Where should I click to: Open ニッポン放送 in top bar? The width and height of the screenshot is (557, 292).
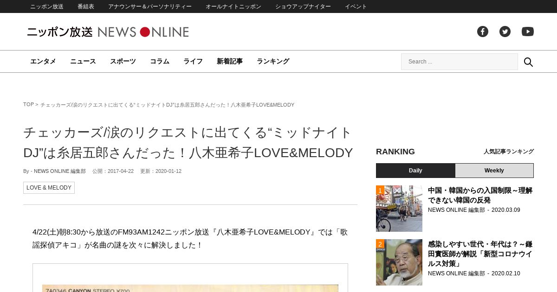click(x=47, y=6)
